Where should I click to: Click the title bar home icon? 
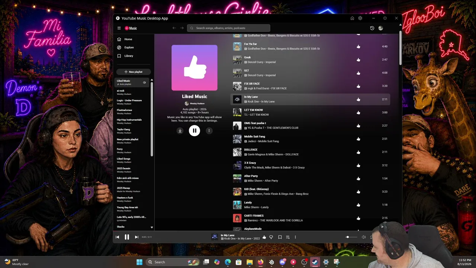[x=352, y=18]
